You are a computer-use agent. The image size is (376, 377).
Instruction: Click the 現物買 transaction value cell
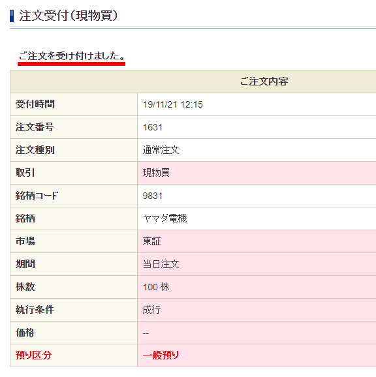click(x=257, y=173)
